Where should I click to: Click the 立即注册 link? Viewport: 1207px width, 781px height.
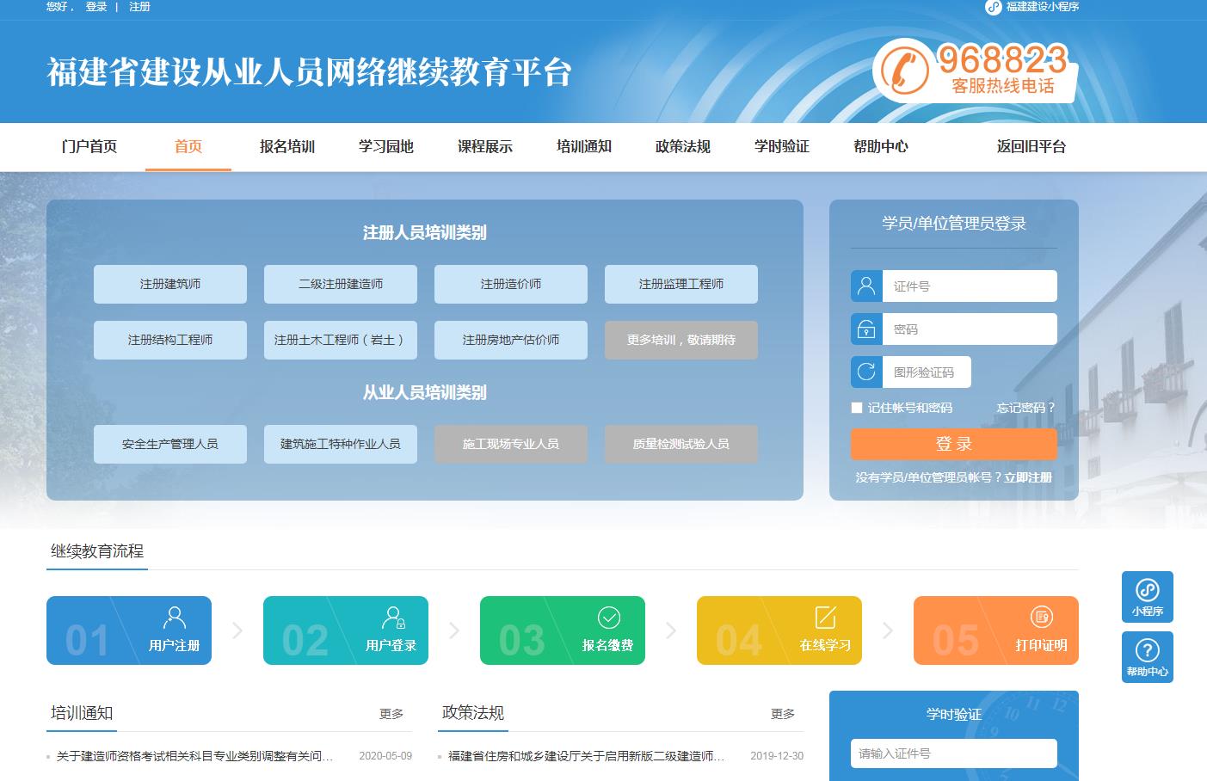[x=1028, y=477]
